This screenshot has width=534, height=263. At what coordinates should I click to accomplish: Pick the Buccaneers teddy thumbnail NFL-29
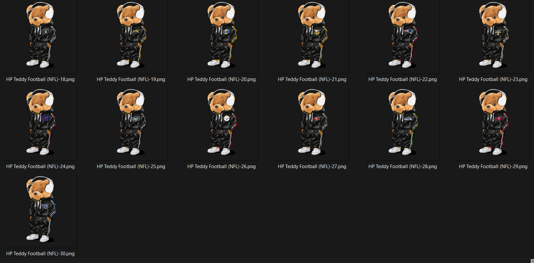493,123
